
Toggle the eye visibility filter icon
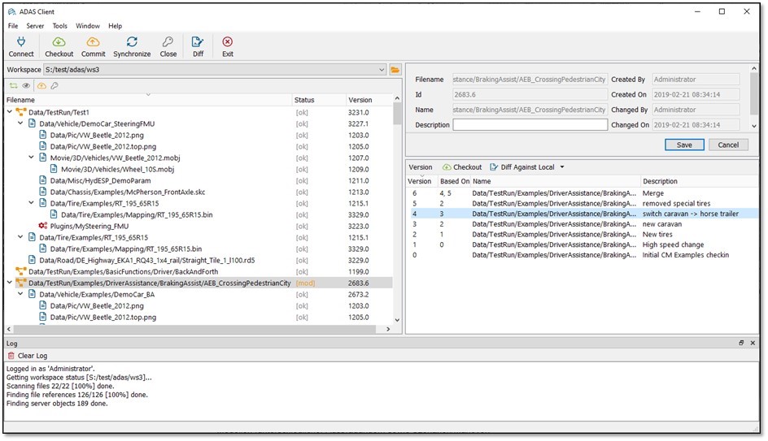27,86
